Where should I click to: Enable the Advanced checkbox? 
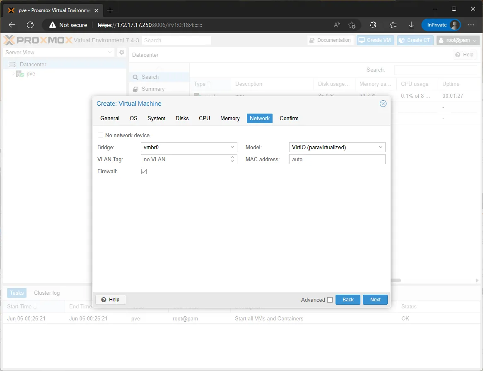(x=330, y=300)
